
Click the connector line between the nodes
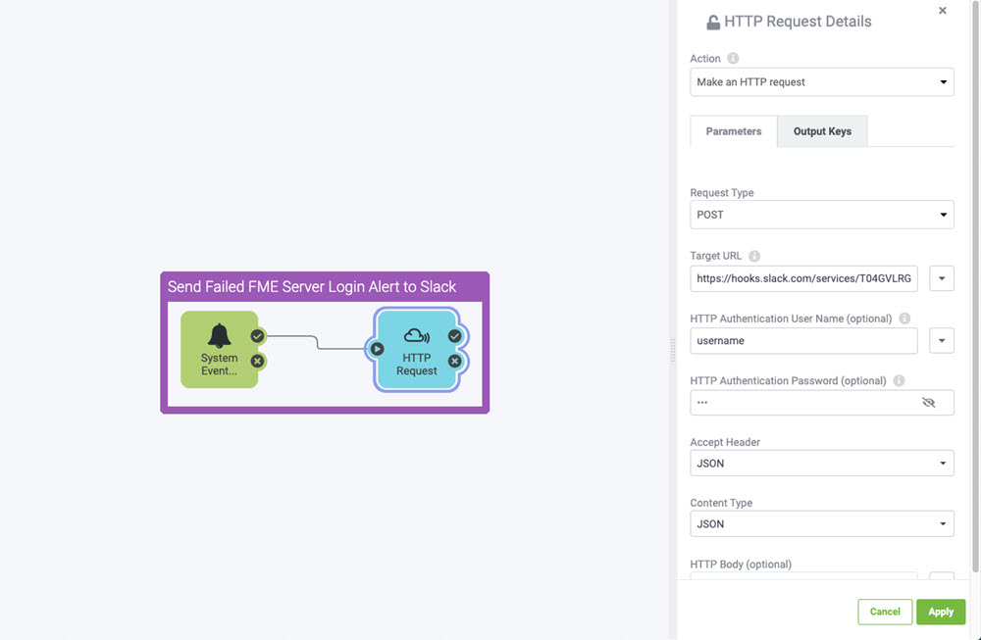[x=316, y=342]
